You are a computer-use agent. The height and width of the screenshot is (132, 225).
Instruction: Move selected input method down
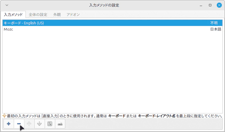pyautogui.click(x=40, y=124)
